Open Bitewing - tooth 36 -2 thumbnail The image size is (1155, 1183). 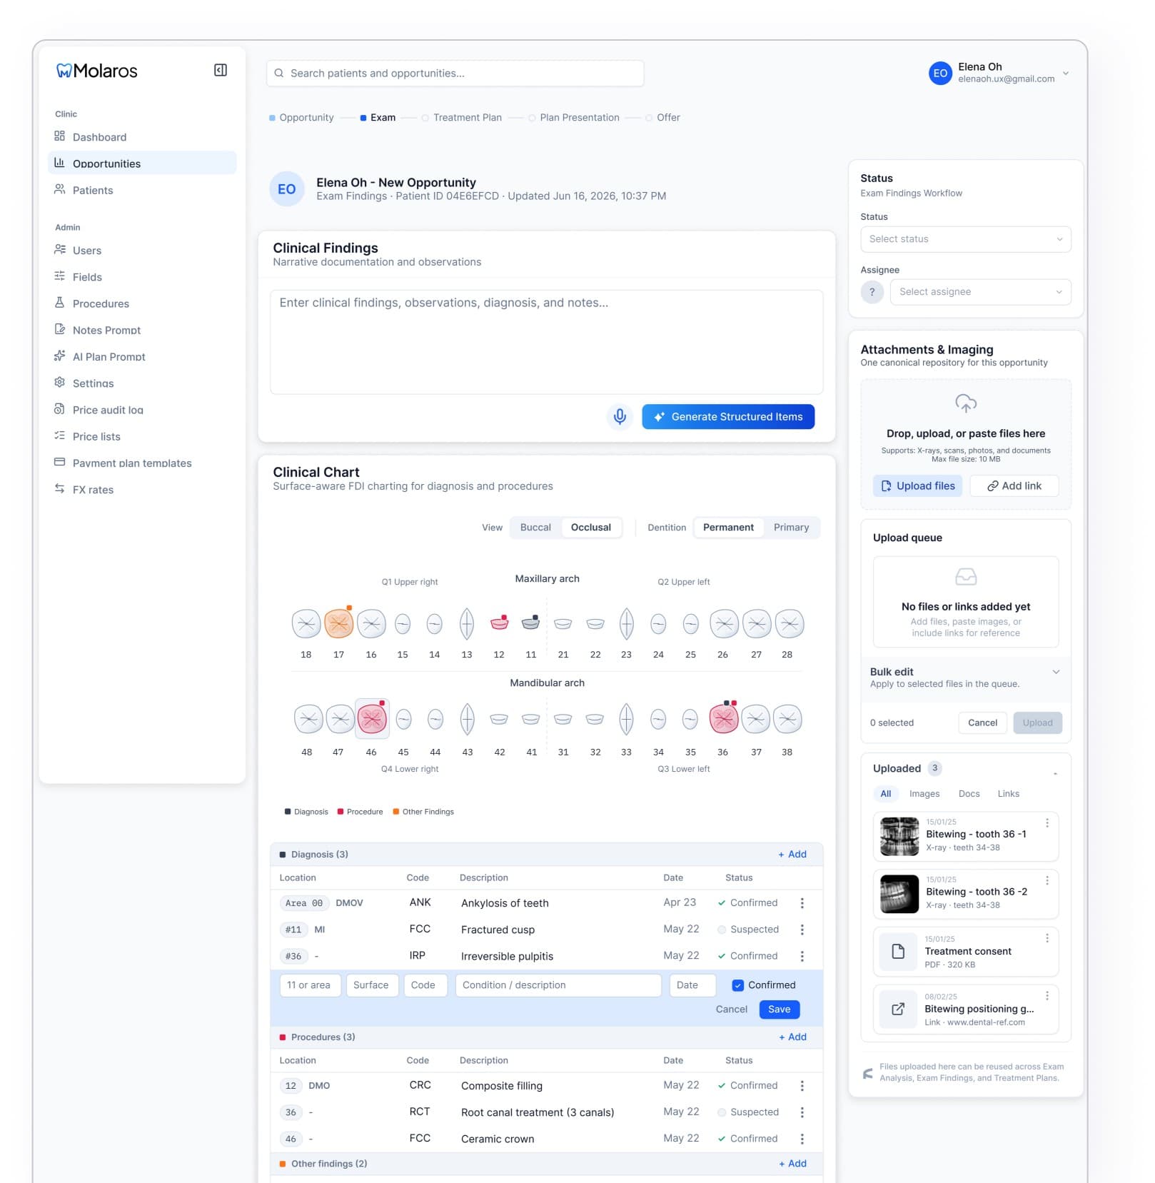pyautogui.click(x=899, y=894)
